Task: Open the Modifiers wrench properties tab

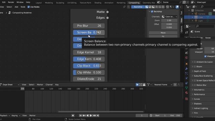Action: click(x=187, y=69)
